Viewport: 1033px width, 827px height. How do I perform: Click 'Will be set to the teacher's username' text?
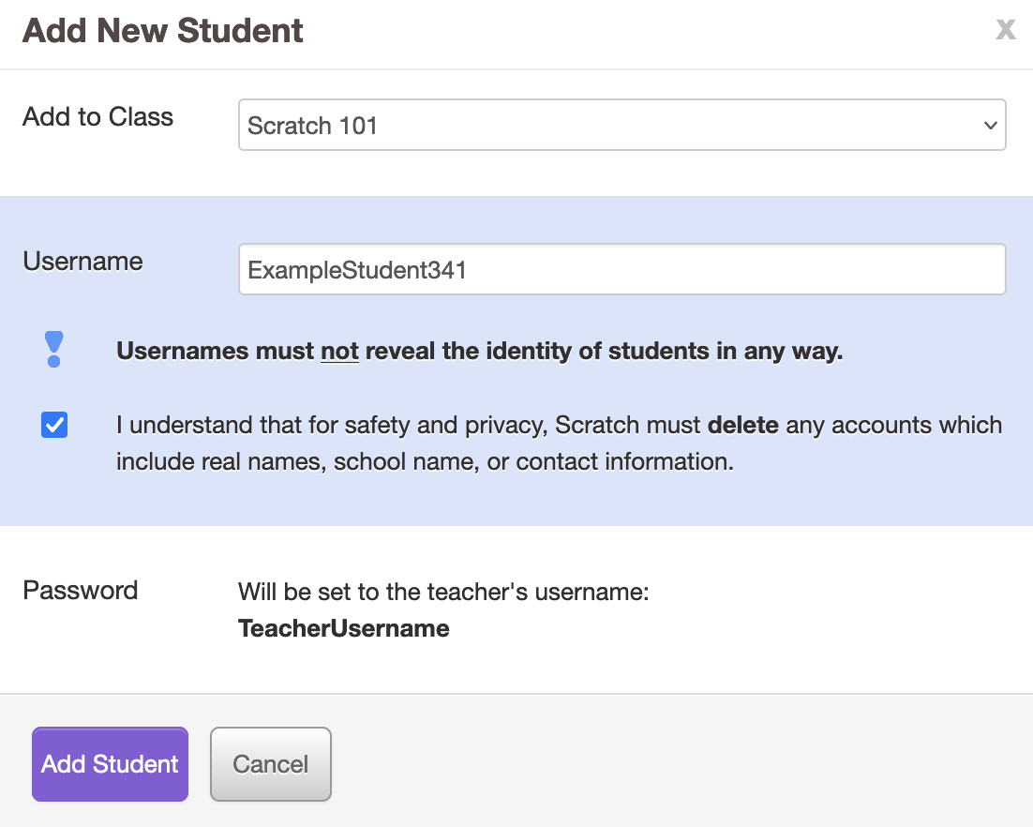[x=442, y=593]
